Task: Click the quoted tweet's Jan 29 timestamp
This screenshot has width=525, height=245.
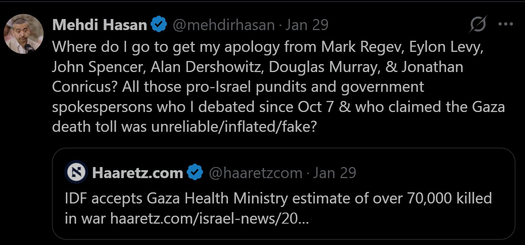Action: coord(335,173)
